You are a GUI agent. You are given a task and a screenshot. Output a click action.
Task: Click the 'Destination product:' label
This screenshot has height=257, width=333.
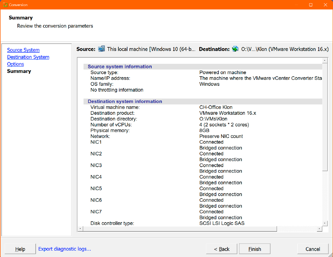[112, 113]
